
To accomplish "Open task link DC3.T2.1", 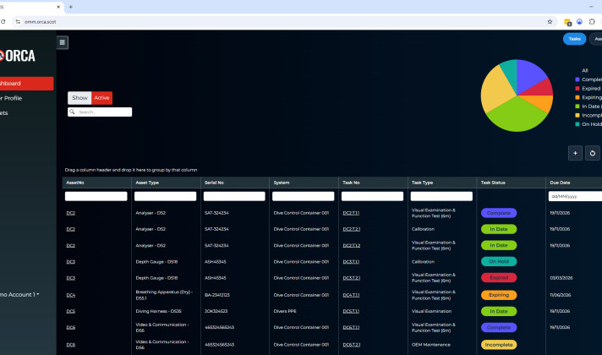I will [351, 278].
